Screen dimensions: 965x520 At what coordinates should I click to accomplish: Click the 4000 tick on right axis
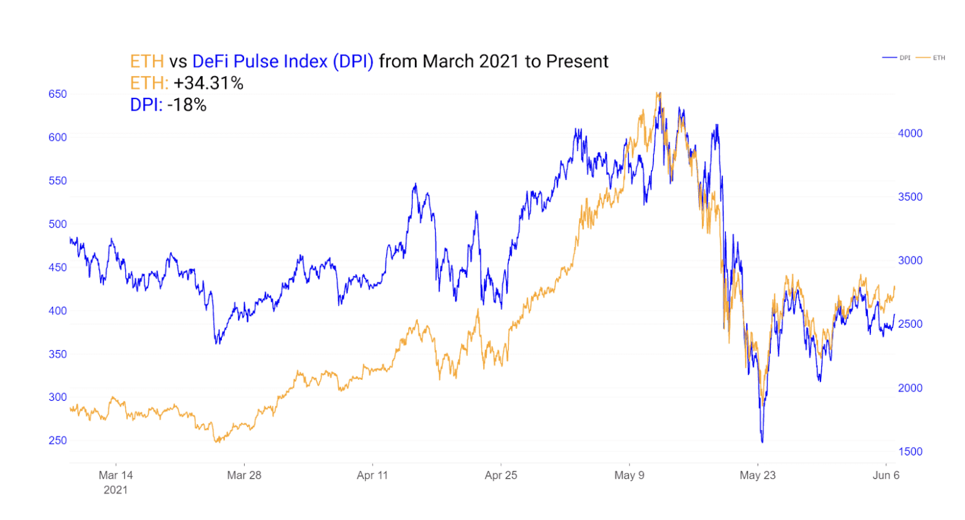[x=910, y=133]
